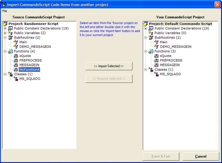
Task: Click the sQuote function icon in Your project
Action: [156, 56]
